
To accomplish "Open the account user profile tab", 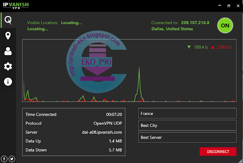I will tap(8, 51).
